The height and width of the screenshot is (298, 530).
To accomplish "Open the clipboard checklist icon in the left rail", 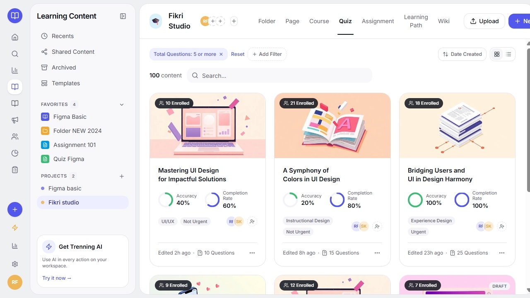I will tap(15, 170).
